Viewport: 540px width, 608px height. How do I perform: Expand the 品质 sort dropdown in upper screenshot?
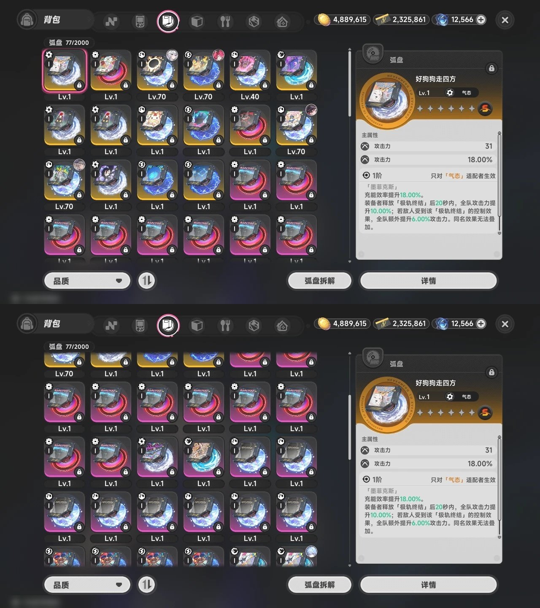tap(87, 281)
